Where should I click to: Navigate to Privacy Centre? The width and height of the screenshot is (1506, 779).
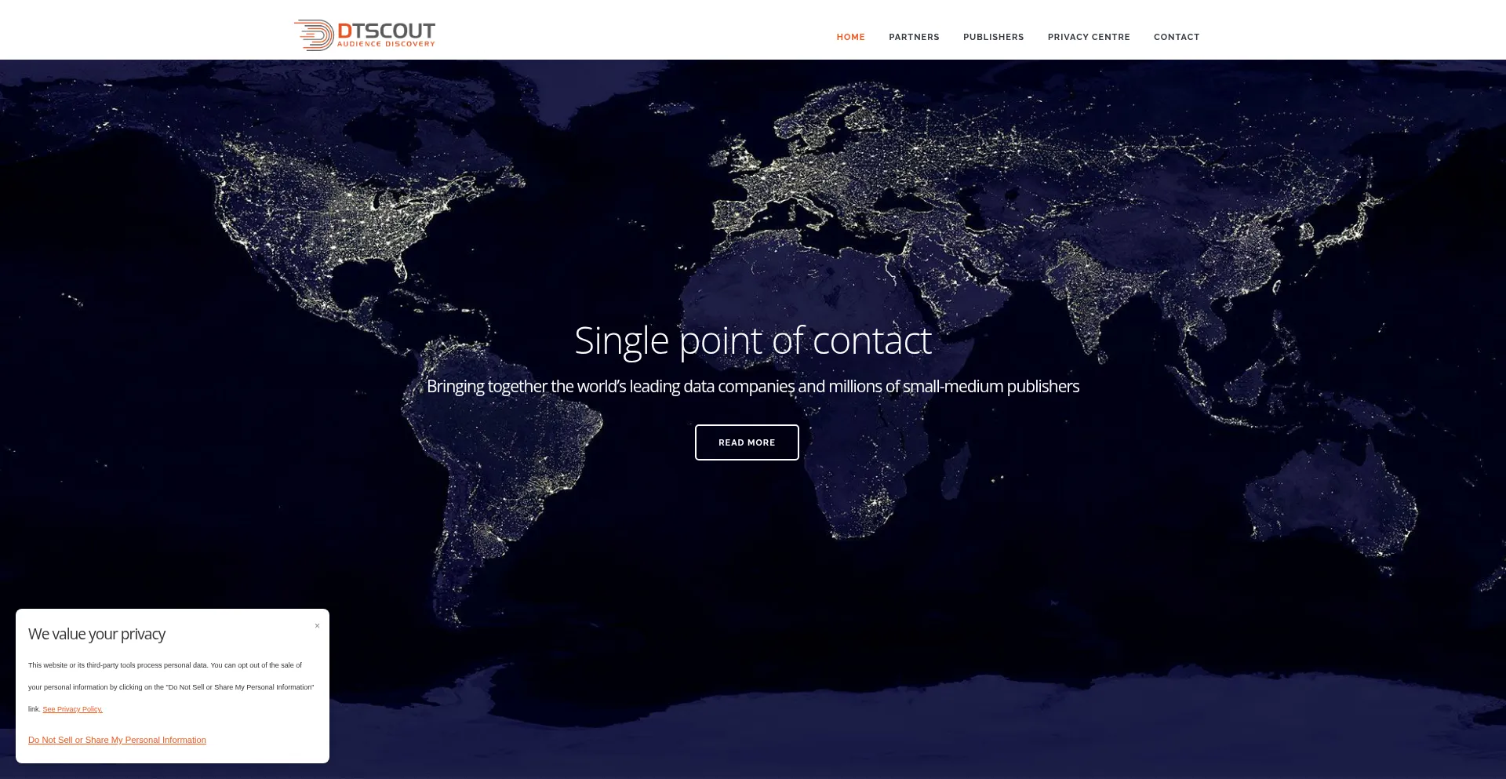tap(1089, 37)
